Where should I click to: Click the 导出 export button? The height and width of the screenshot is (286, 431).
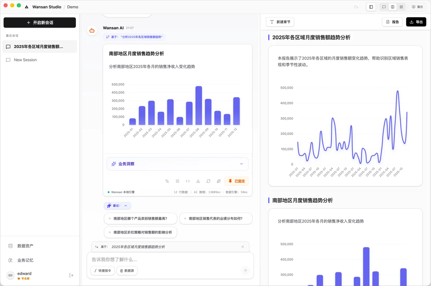[416, 22]
